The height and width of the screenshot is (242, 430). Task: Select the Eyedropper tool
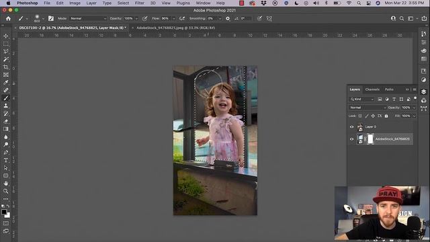[x=6, y=82]
